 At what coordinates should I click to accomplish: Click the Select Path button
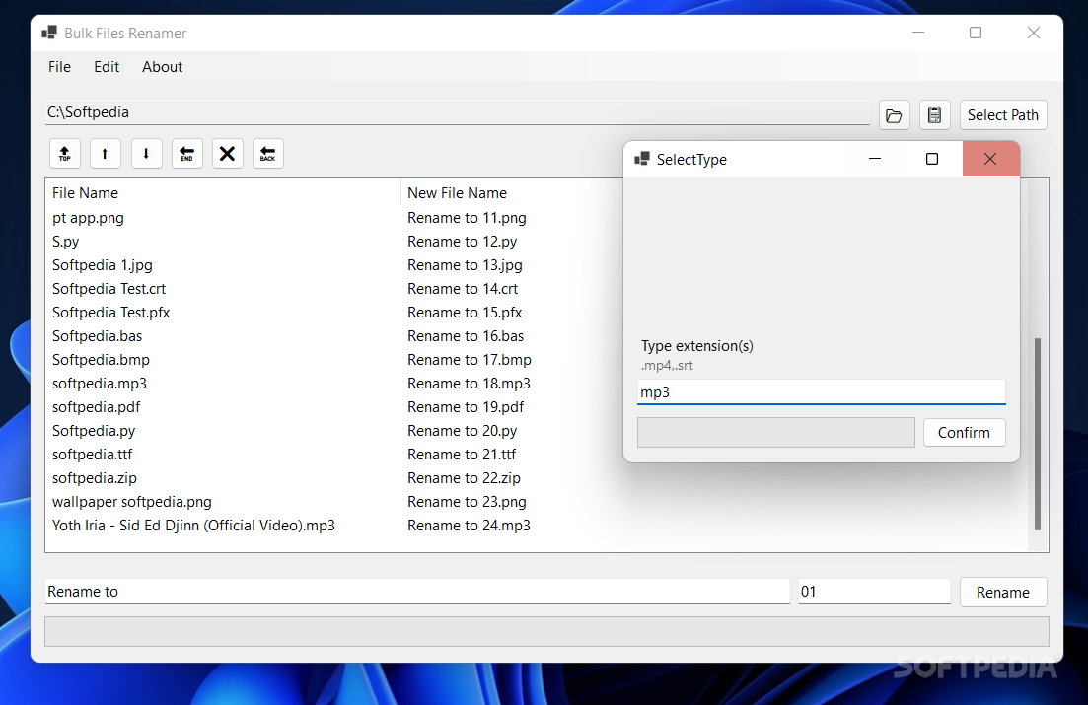[1002, 115]
